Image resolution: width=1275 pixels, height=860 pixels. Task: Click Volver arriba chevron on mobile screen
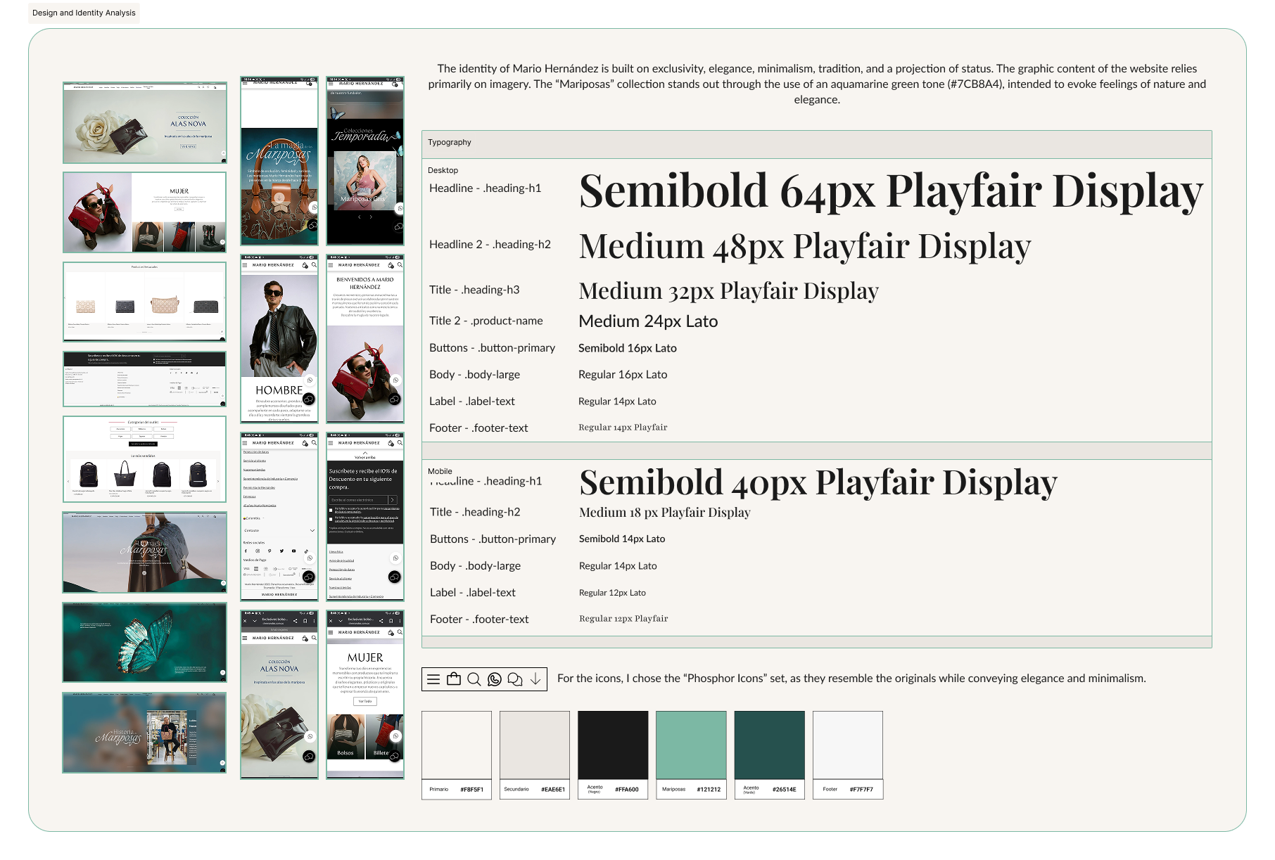[x=364, y=453]
